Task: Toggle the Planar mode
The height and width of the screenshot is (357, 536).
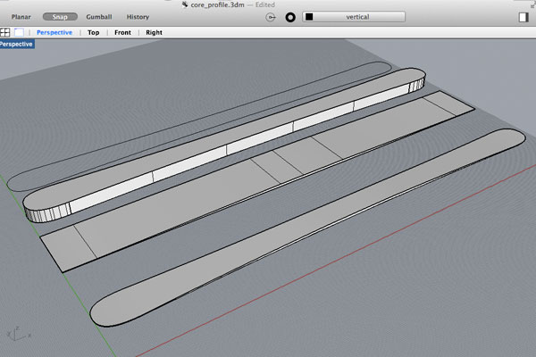Action: coord(21,17)
